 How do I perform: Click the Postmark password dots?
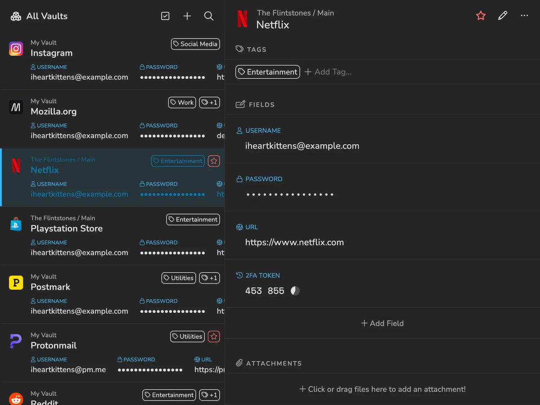tap(173, 311)
